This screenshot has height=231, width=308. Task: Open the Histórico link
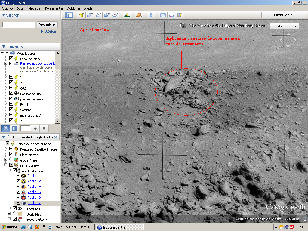point(48,32)
